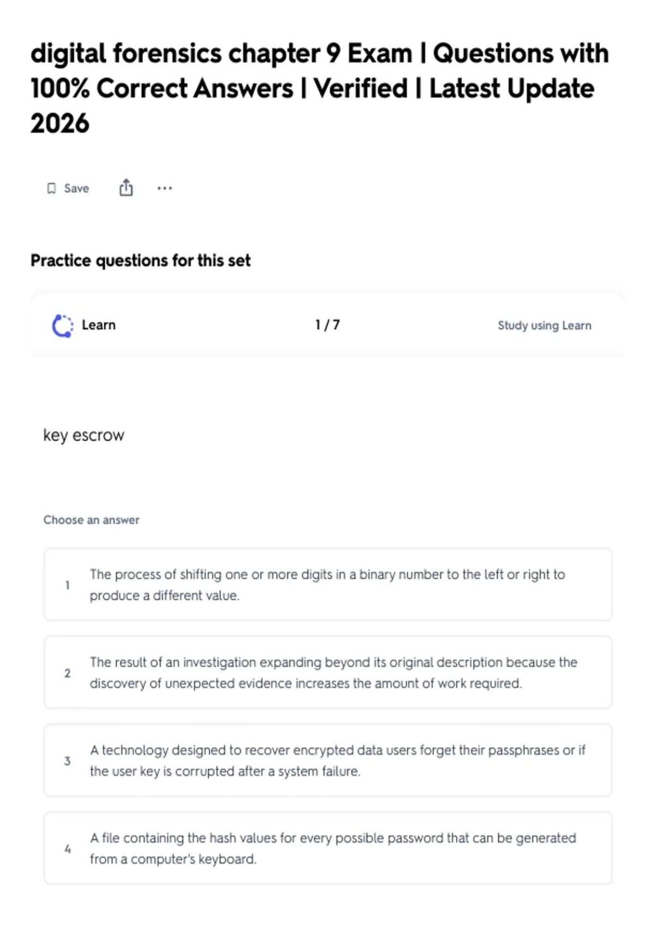The height and width of the screenshot is (928, 655).
Task: Click the 1 / 7 question counter
Action: tap(327, 325)
